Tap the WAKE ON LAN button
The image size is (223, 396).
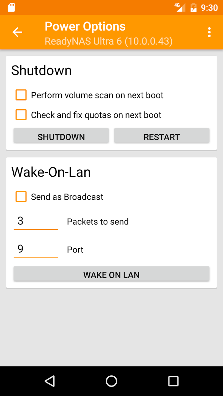click(x=111, y=274)
